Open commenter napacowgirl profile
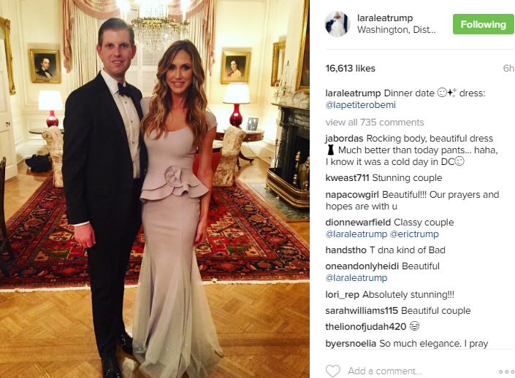This screenshot has height=378, width=515. (352, 195)
